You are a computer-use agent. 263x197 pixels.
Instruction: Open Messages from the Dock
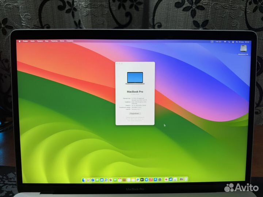97,180
